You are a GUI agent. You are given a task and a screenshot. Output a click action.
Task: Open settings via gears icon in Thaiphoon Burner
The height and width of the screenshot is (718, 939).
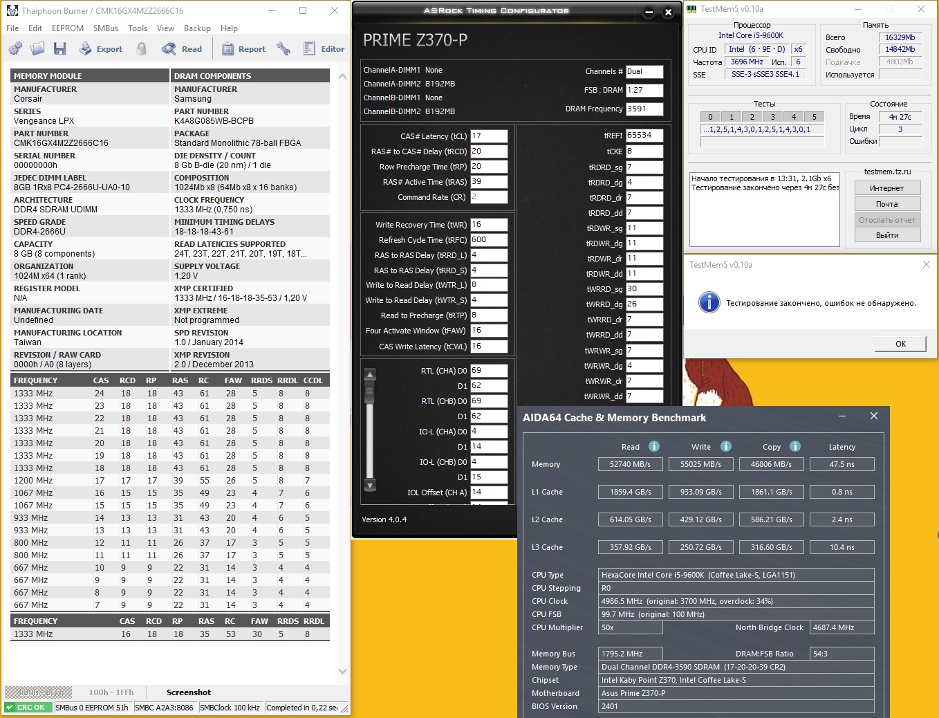[15, 48]
